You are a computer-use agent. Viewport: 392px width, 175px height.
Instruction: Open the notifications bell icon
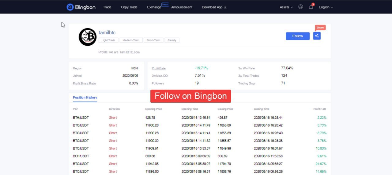[311, 7]
